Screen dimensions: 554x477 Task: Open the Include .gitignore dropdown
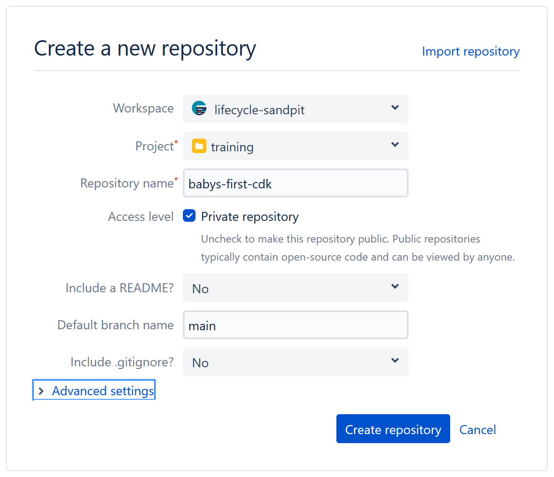tap(295, 361)
